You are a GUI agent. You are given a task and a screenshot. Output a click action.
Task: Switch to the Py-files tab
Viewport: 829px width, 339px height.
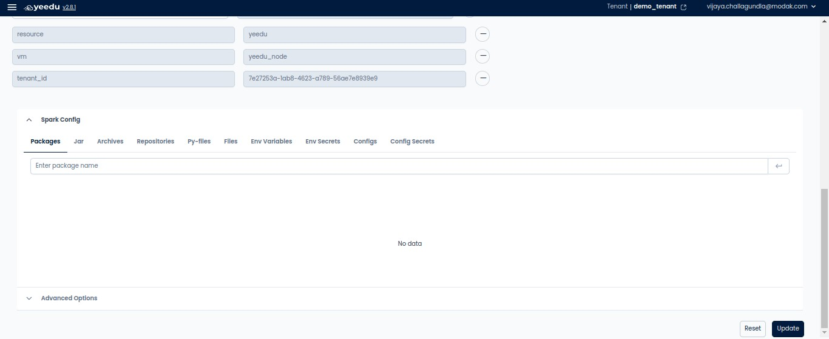[x=199, y=142]
